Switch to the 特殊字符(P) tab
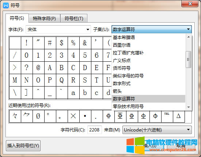 tap(44, 19)
